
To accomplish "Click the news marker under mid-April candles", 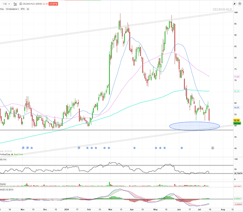I will coord(134,148).
